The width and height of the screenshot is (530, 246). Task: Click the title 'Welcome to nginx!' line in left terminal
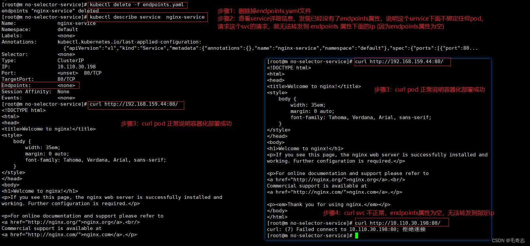49,129
